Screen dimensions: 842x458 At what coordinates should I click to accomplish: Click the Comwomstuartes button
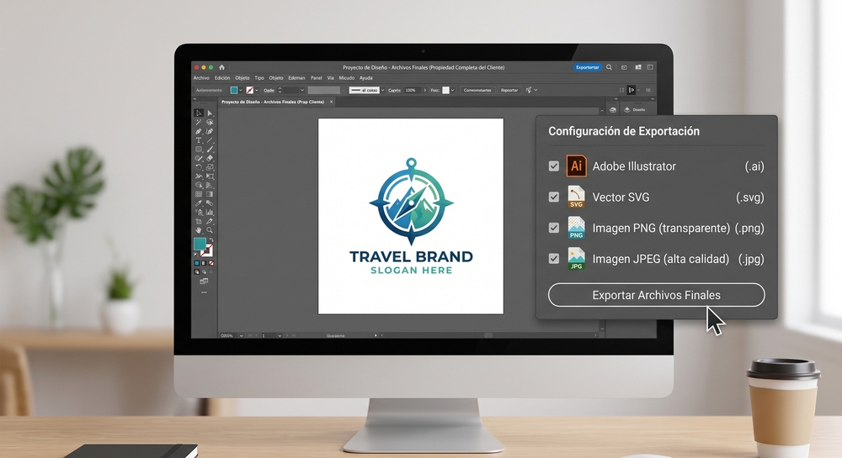click(477, 90)
